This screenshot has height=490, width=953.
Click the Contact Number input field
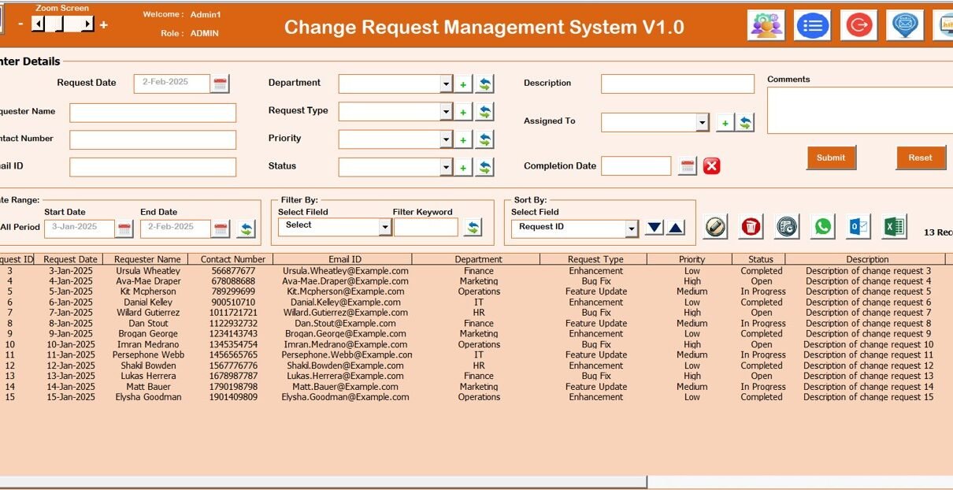point(153,140)
